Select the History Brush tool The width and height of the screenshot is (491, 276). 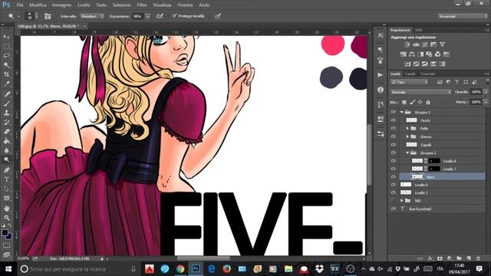click(7, 122)
